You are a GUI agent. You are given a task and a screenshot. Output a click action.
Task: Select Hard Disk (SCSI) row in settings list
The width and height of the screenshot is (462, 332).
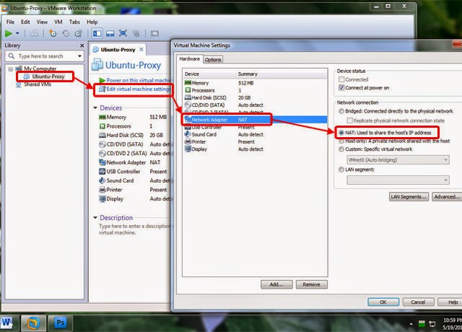point(255,98)
